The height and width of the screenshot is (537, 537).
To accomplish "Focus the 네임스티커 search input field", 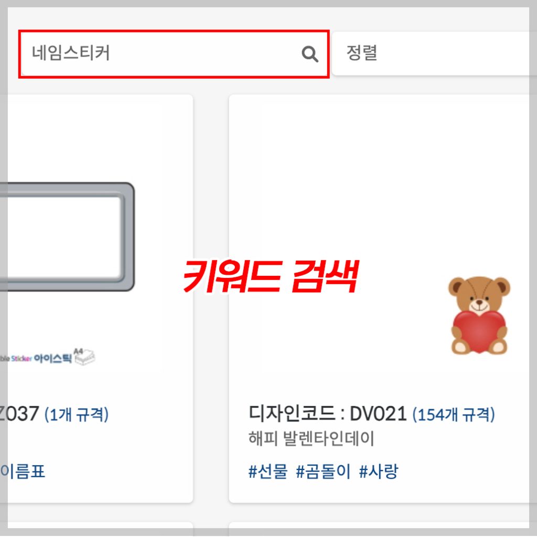I will [174, 54].
